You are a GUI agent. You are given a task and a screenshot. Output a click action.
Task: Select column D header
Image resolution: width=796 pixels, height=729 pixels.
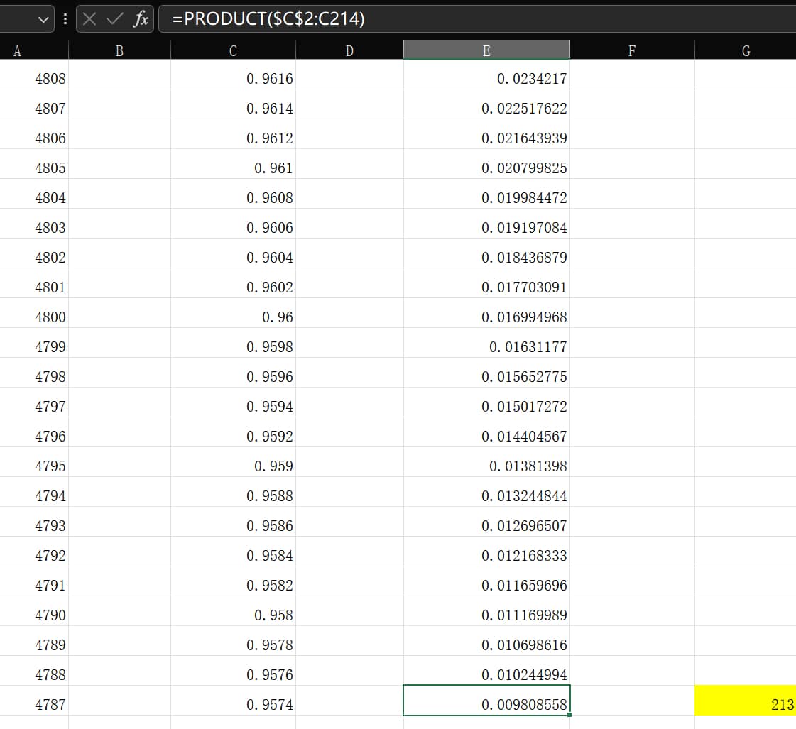pos(349,50)
